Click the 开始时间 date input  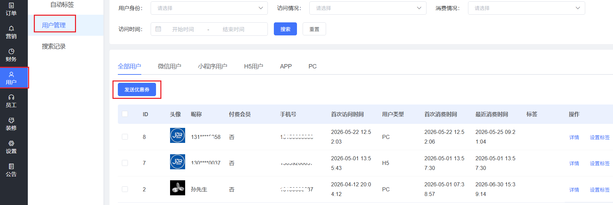183,29
